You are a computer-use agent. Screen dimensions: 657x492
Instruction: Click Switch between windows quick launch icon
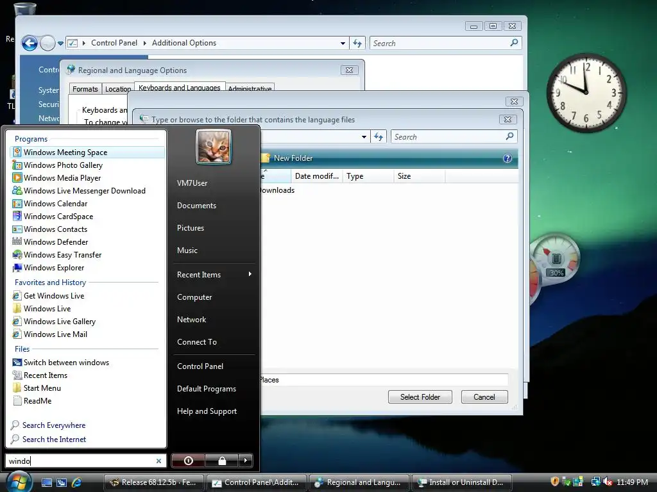click(62, 482)
